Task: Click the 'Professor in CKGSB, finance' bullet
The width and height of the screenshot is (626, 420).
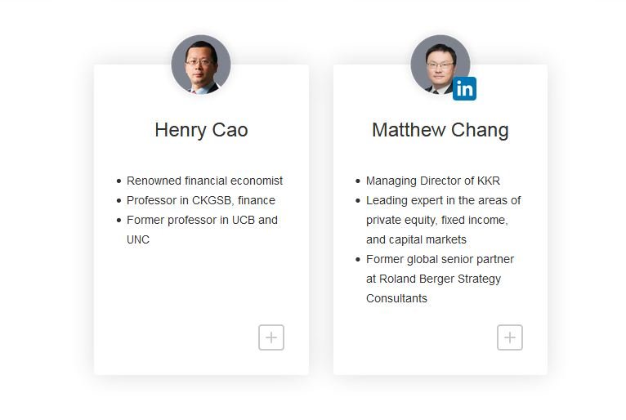Action: pos(201,200)
